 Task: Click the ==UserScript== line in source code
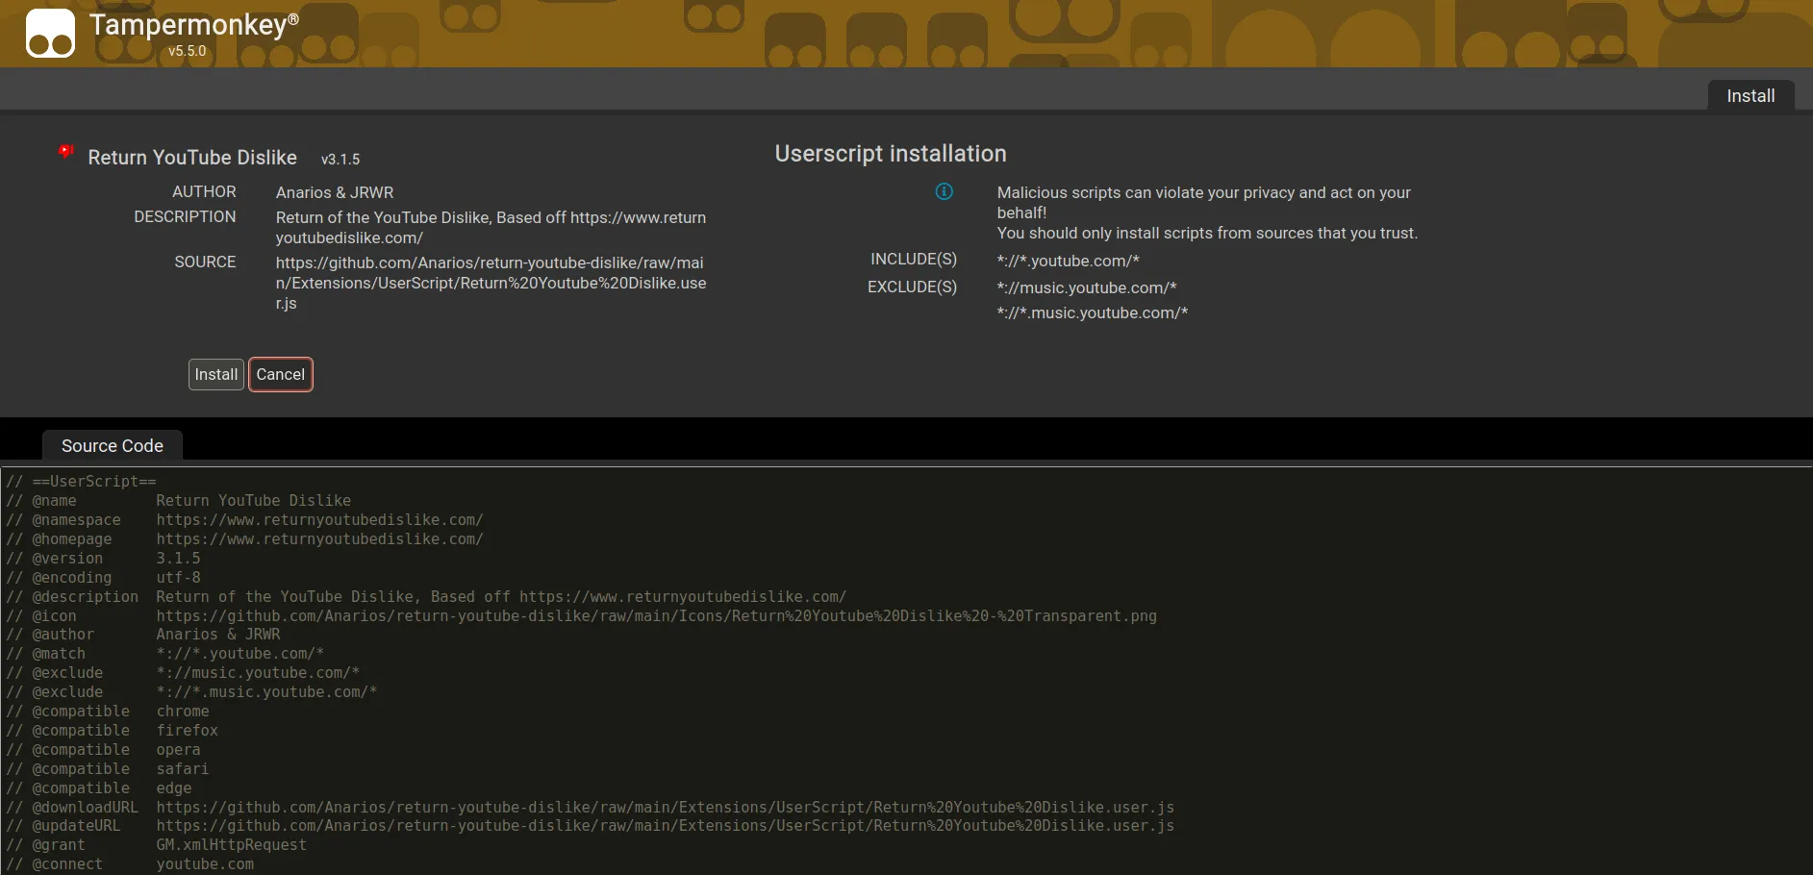tap(81, 482)
